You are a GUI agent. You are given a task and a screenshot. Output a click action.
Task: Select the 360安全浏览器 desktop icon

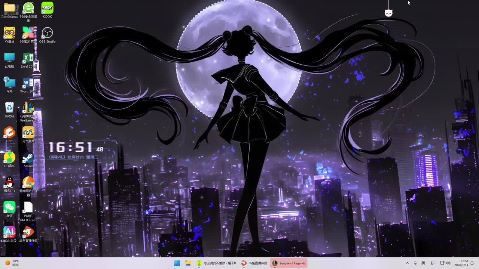pos(28,8)
